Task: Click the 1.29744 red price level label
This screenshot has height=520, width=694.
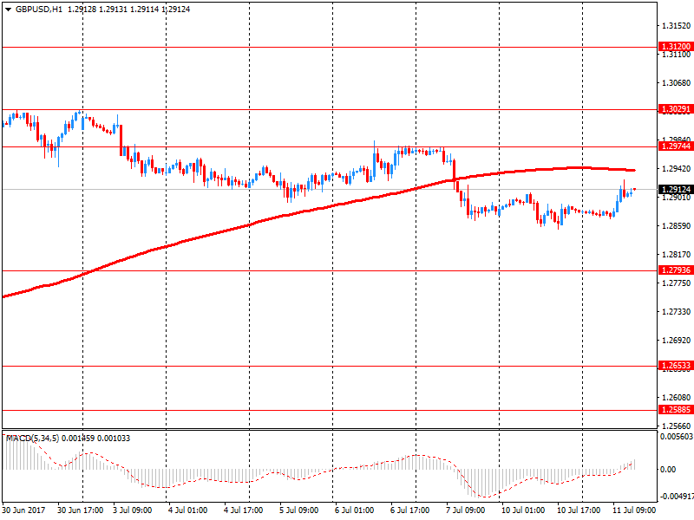Action: [x=676, y=146]
